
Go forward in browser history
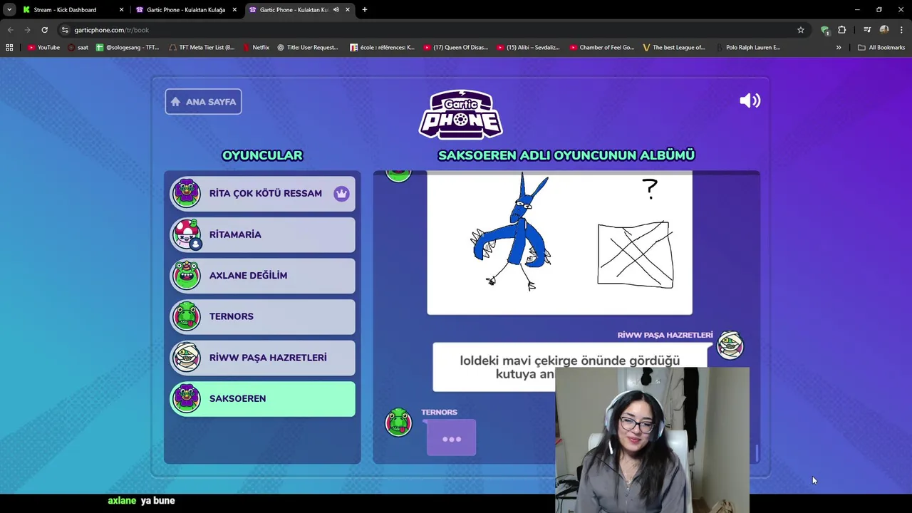(x=27, y=30)
